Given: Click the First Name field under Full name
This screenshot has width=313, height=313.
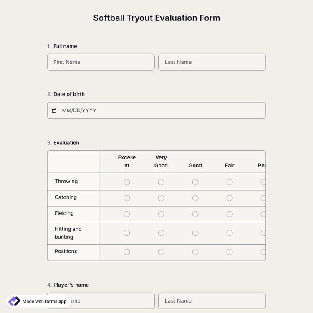Looking at the screenshot, I should [x=101, y=62].
